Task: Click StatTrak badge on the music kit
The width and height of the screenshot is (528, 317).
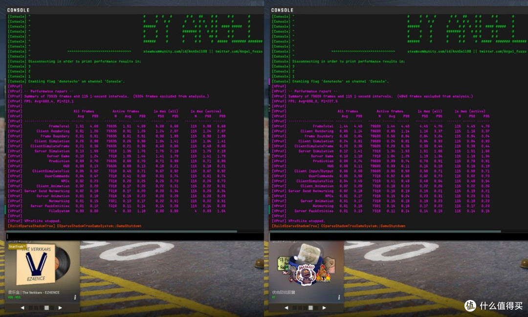Action: coord(17,246)
